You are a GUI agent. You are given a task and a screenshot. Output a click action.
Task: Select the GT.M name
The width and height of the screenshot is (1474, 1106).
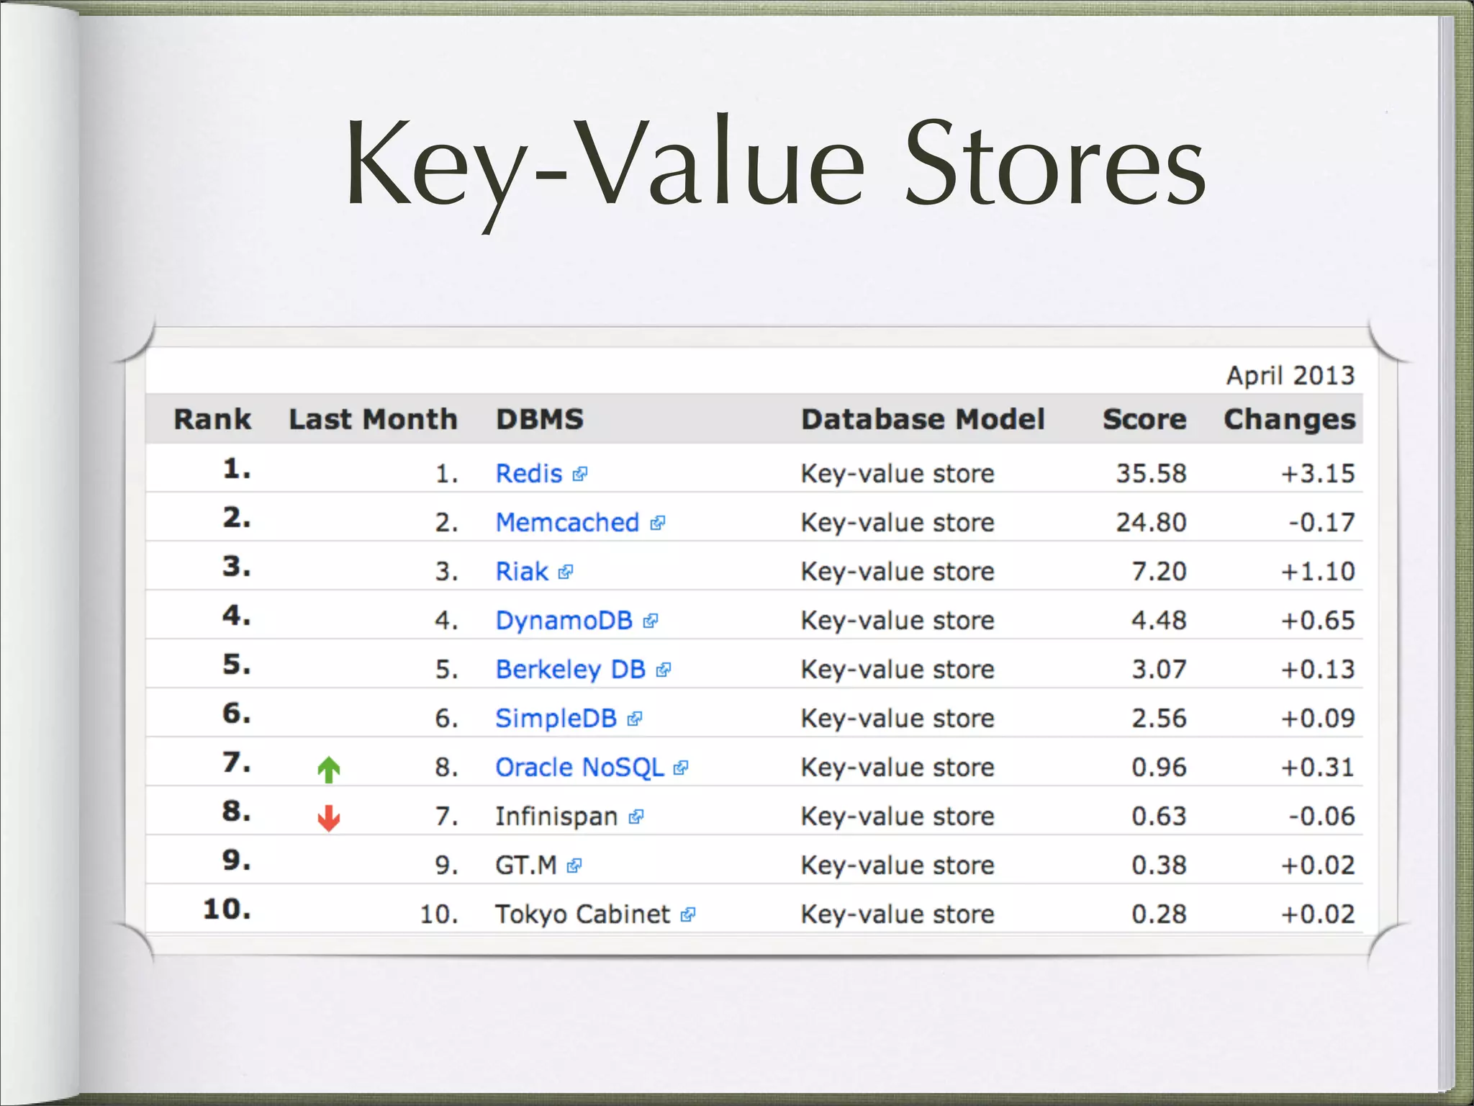pos(526,866)
